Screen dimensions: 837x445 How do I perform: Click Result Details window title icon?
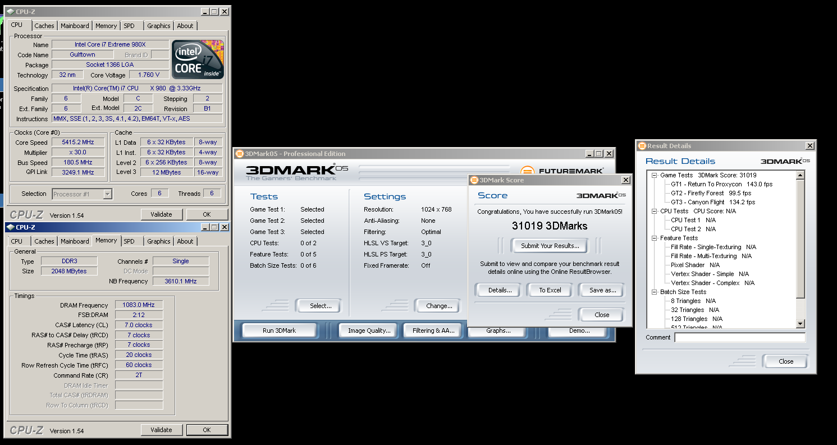(642, 146)
